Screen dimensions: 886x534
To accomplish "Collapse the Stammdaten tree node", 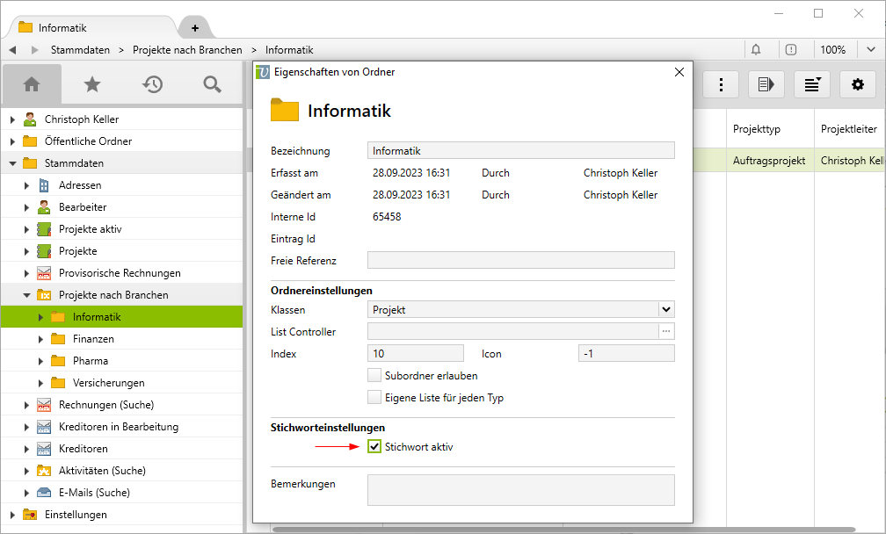I will point(13,163).
